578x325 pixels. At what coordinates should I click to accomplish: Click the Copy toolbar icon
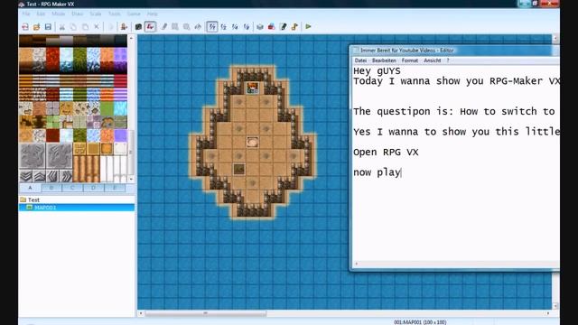pos(73,26)
